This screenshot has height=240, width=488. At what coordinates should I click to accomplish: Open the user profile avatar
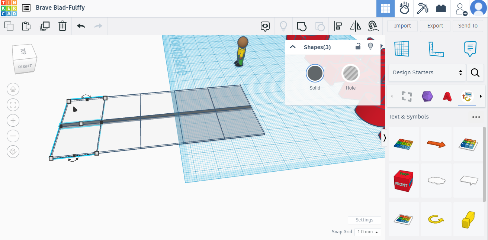[479, 9]
